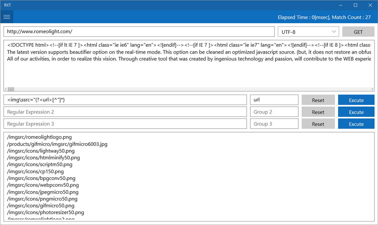
Task: Click the img src regular expression field
Action: (x=125, y=100)
